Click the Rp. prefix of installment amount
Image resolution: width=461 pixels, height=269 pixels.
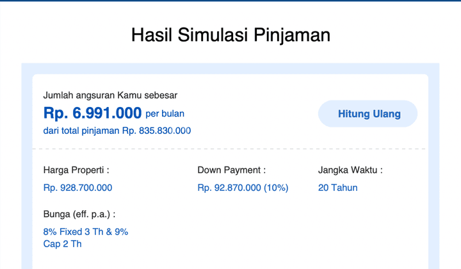coord(56,113)
